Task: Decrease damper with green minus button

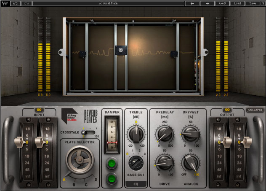Action: point(112,179)
